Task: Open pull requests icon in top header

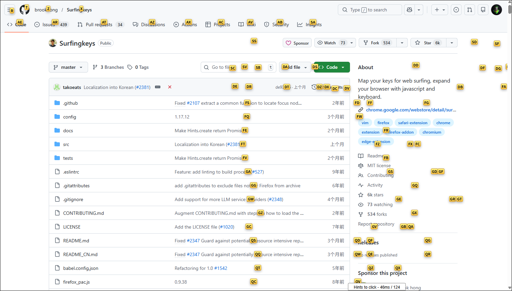Action: 470,10
